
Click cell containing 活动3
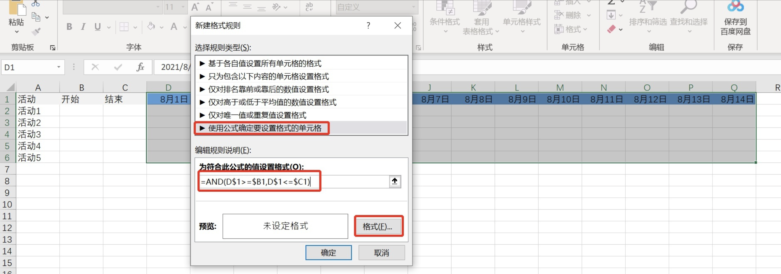[38, 134]
